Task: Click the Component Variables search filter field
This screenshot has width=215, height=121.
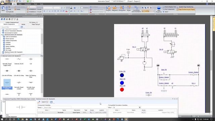Action: point(57,108)
